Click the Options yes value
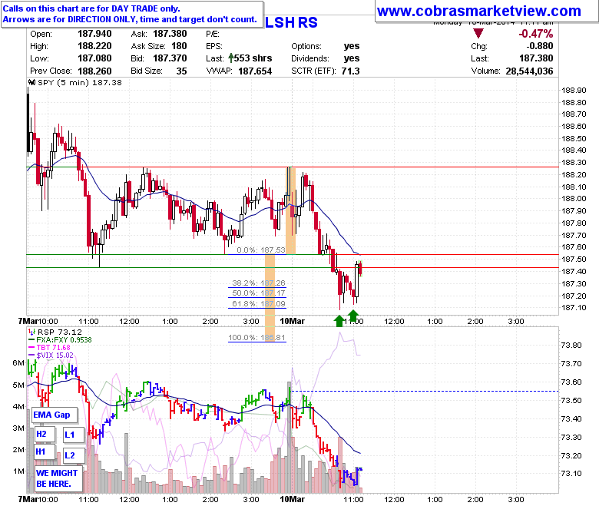 [352, 46]
